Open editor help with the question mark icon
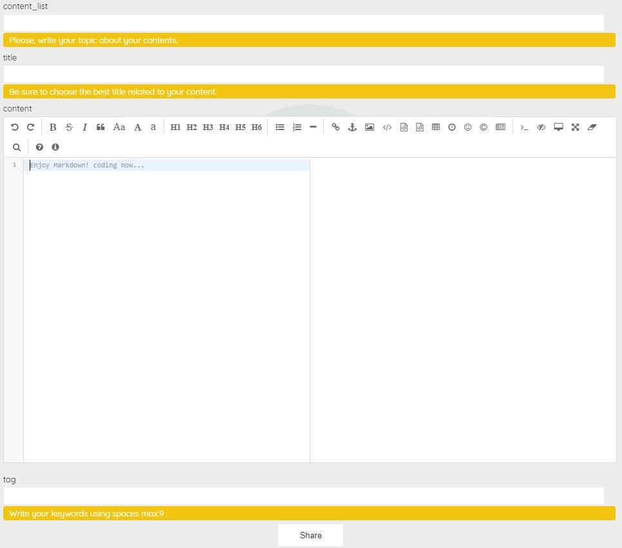622x548 pixels. pyautogui.click(x=39, y=147)
